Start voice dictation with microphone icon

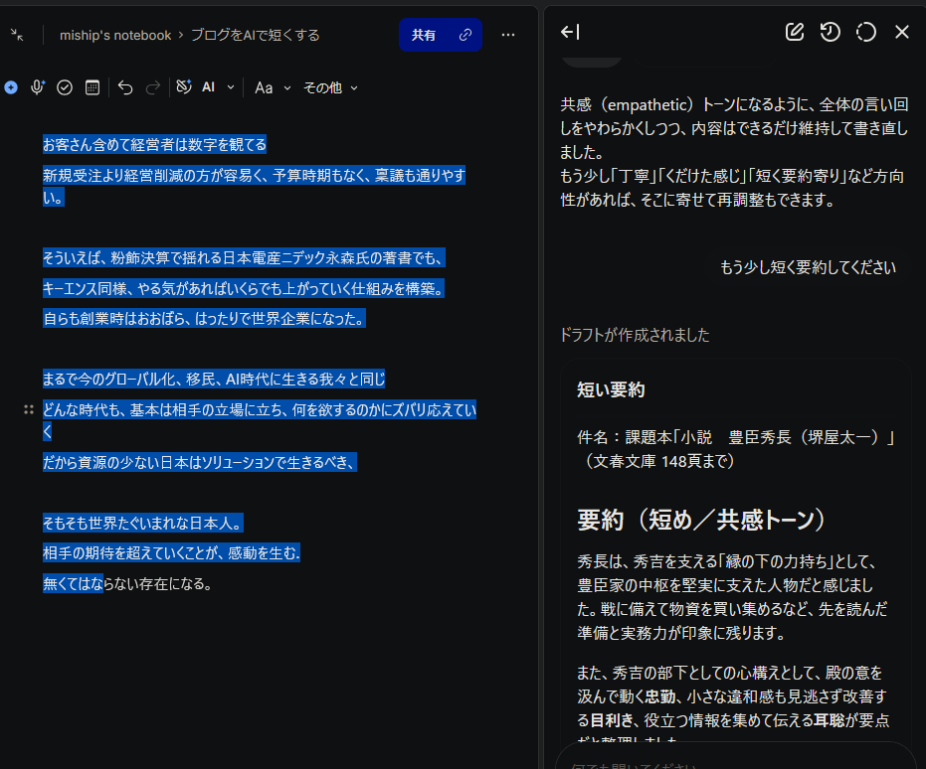[38, 87]
